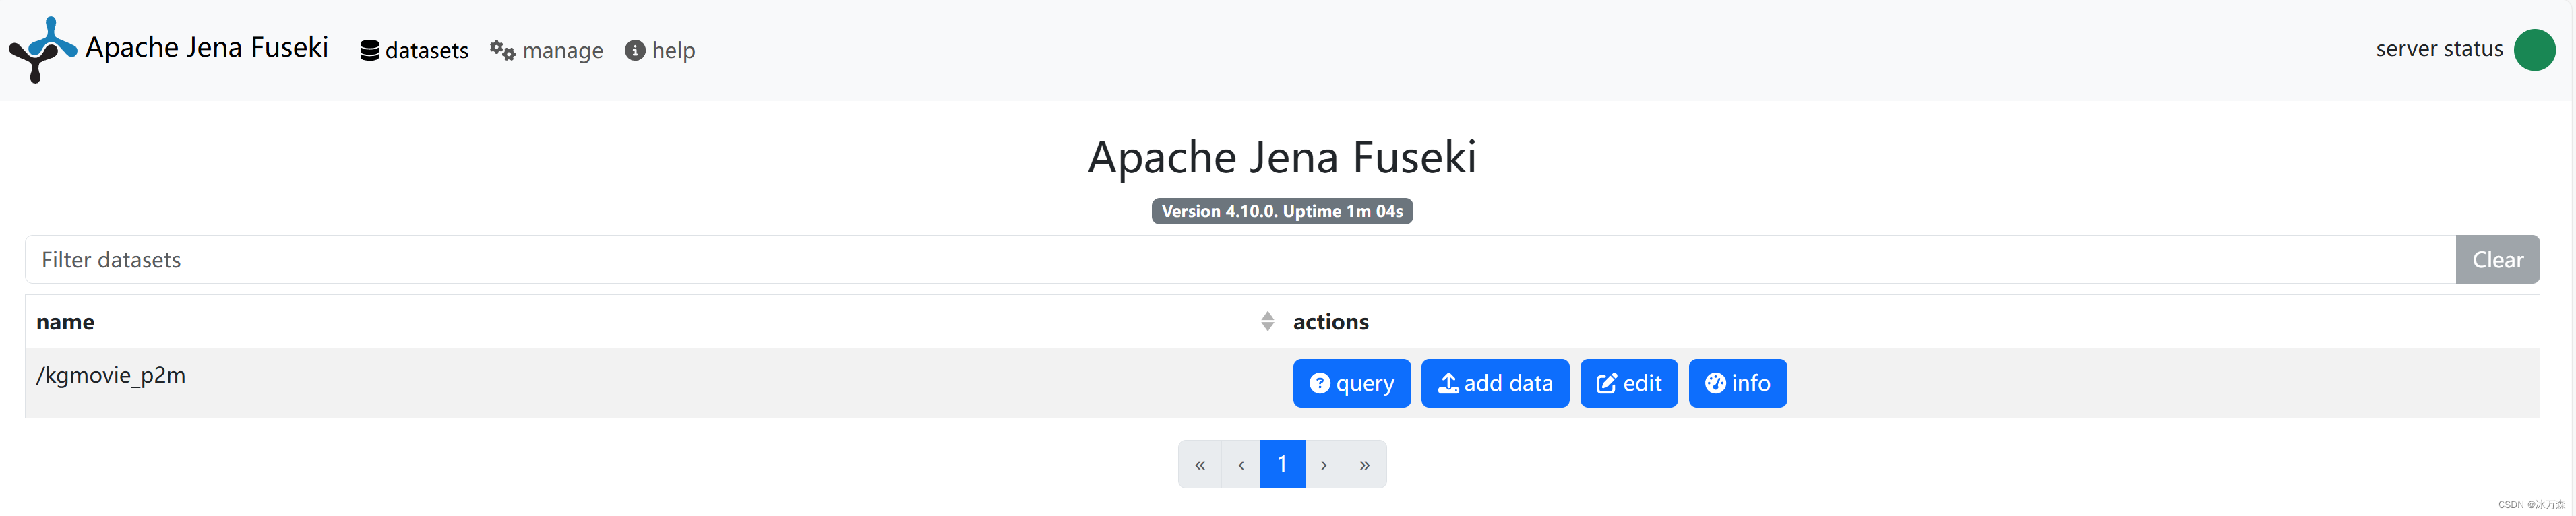Go to the first page of datasets
This screenshot has width=2576, height=516.
pyautogui.click(x=1200, y=465)
